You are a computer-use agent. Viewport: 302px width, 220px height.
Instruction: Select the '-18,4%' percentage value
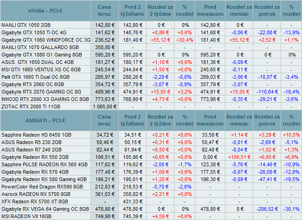pos(291,92)
